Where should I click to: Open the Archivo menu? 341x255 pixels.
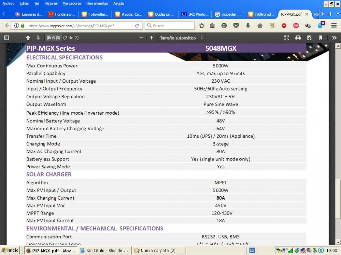point(8,3)
